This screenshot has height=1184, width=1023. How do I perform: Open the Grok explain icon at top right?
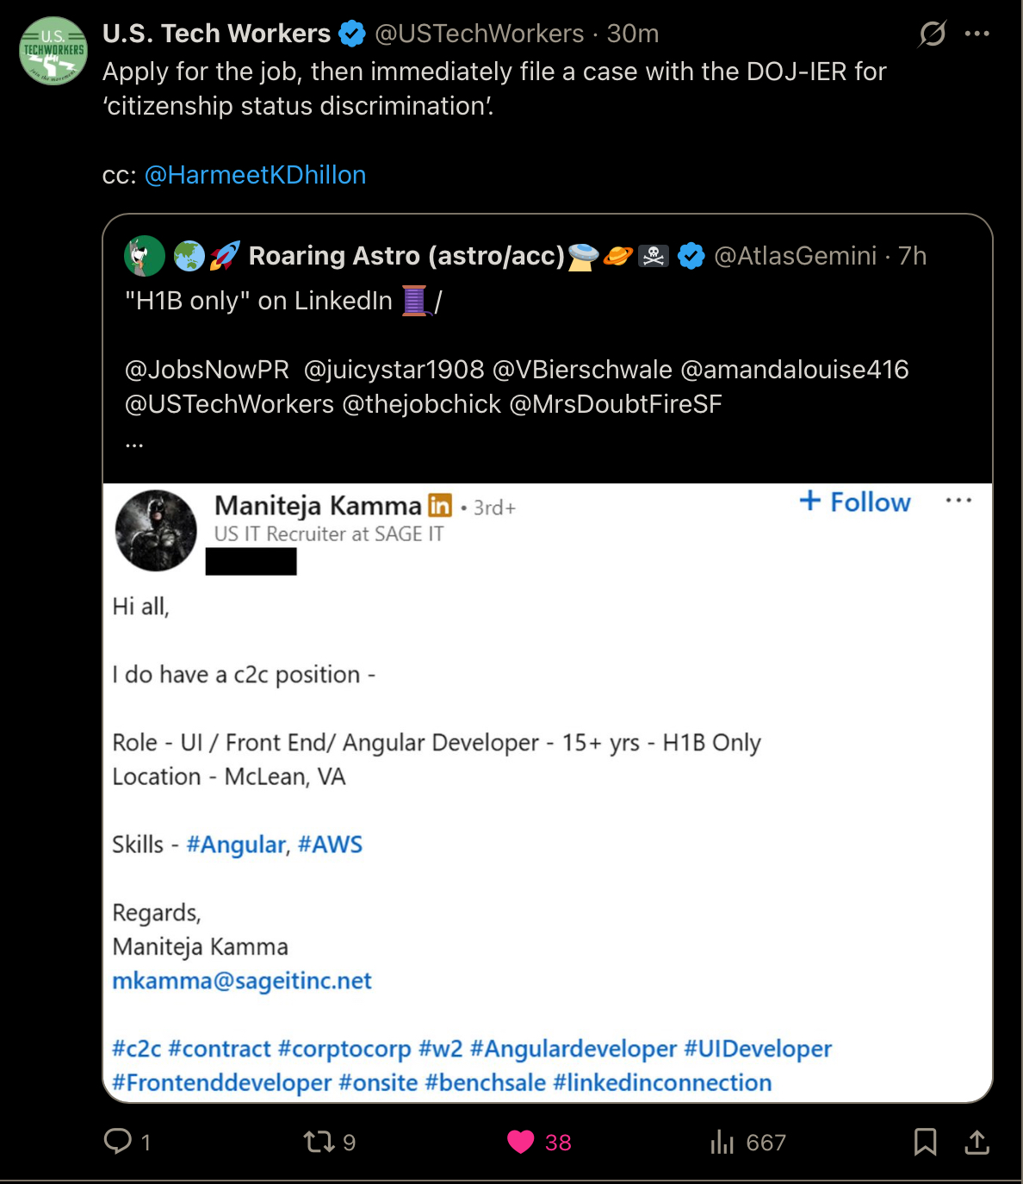[932, 34]
